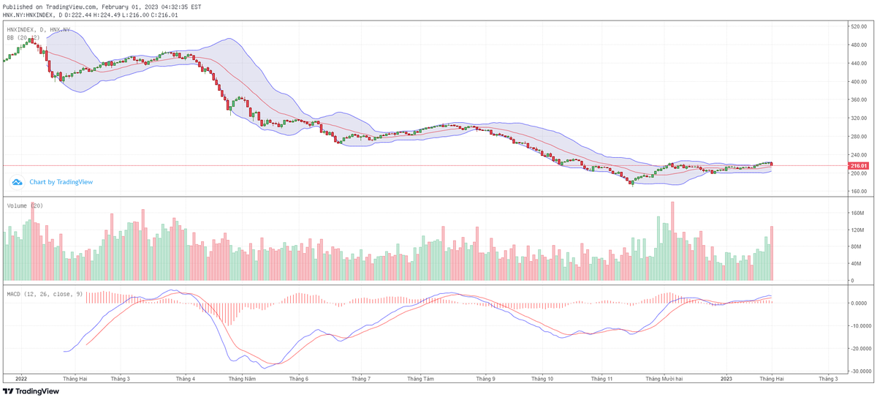Click the 2022 label on time axis
877x400 pixels.
coord(20,379)
